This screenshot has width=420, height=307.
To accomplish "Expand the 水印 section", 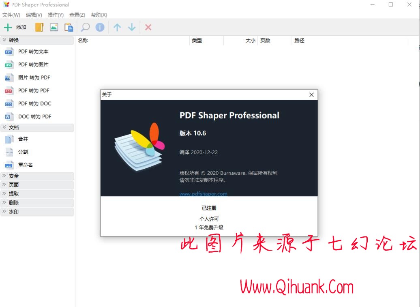I will [x=37, y=212].
